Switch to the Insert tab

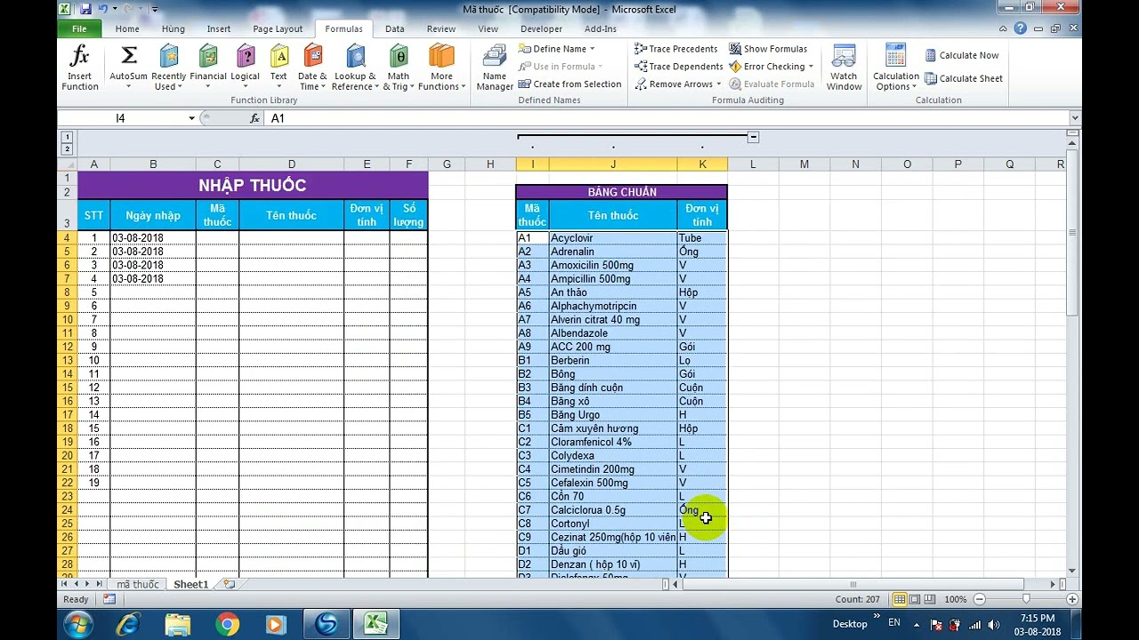[219, 28]
